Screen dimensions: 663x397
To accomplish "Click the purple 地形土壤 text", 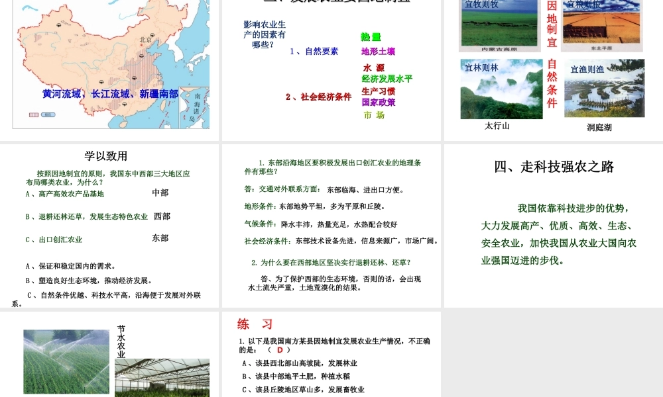I will pos(378,52).
